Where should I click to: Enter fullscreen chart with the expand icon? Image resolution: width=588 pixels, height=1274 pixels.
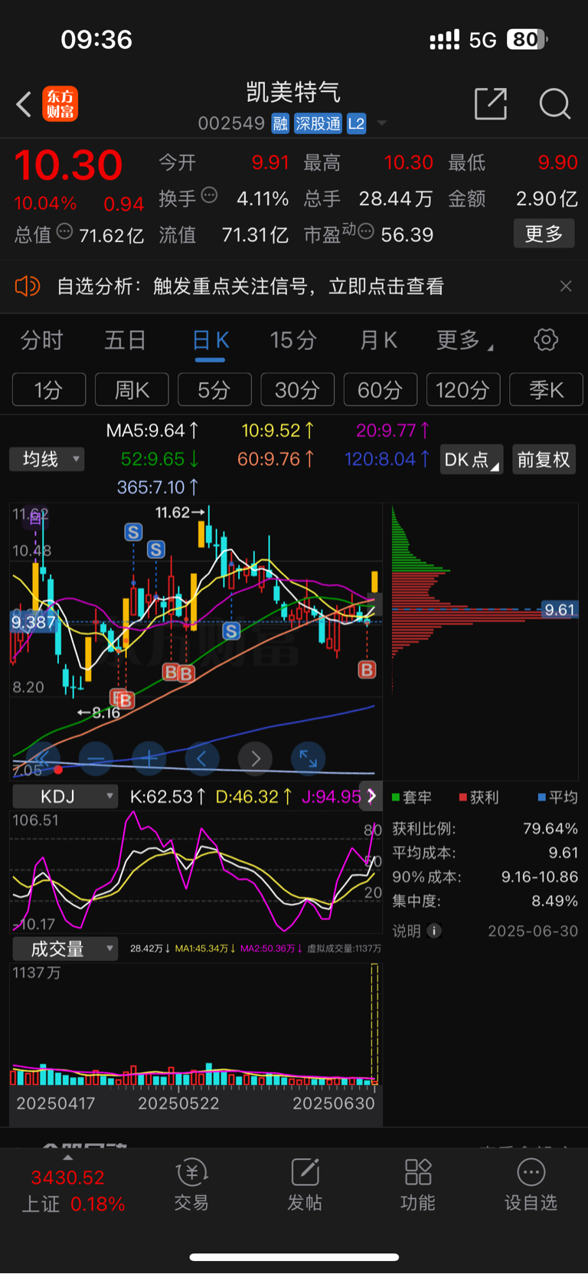click(x=309, y=758)
